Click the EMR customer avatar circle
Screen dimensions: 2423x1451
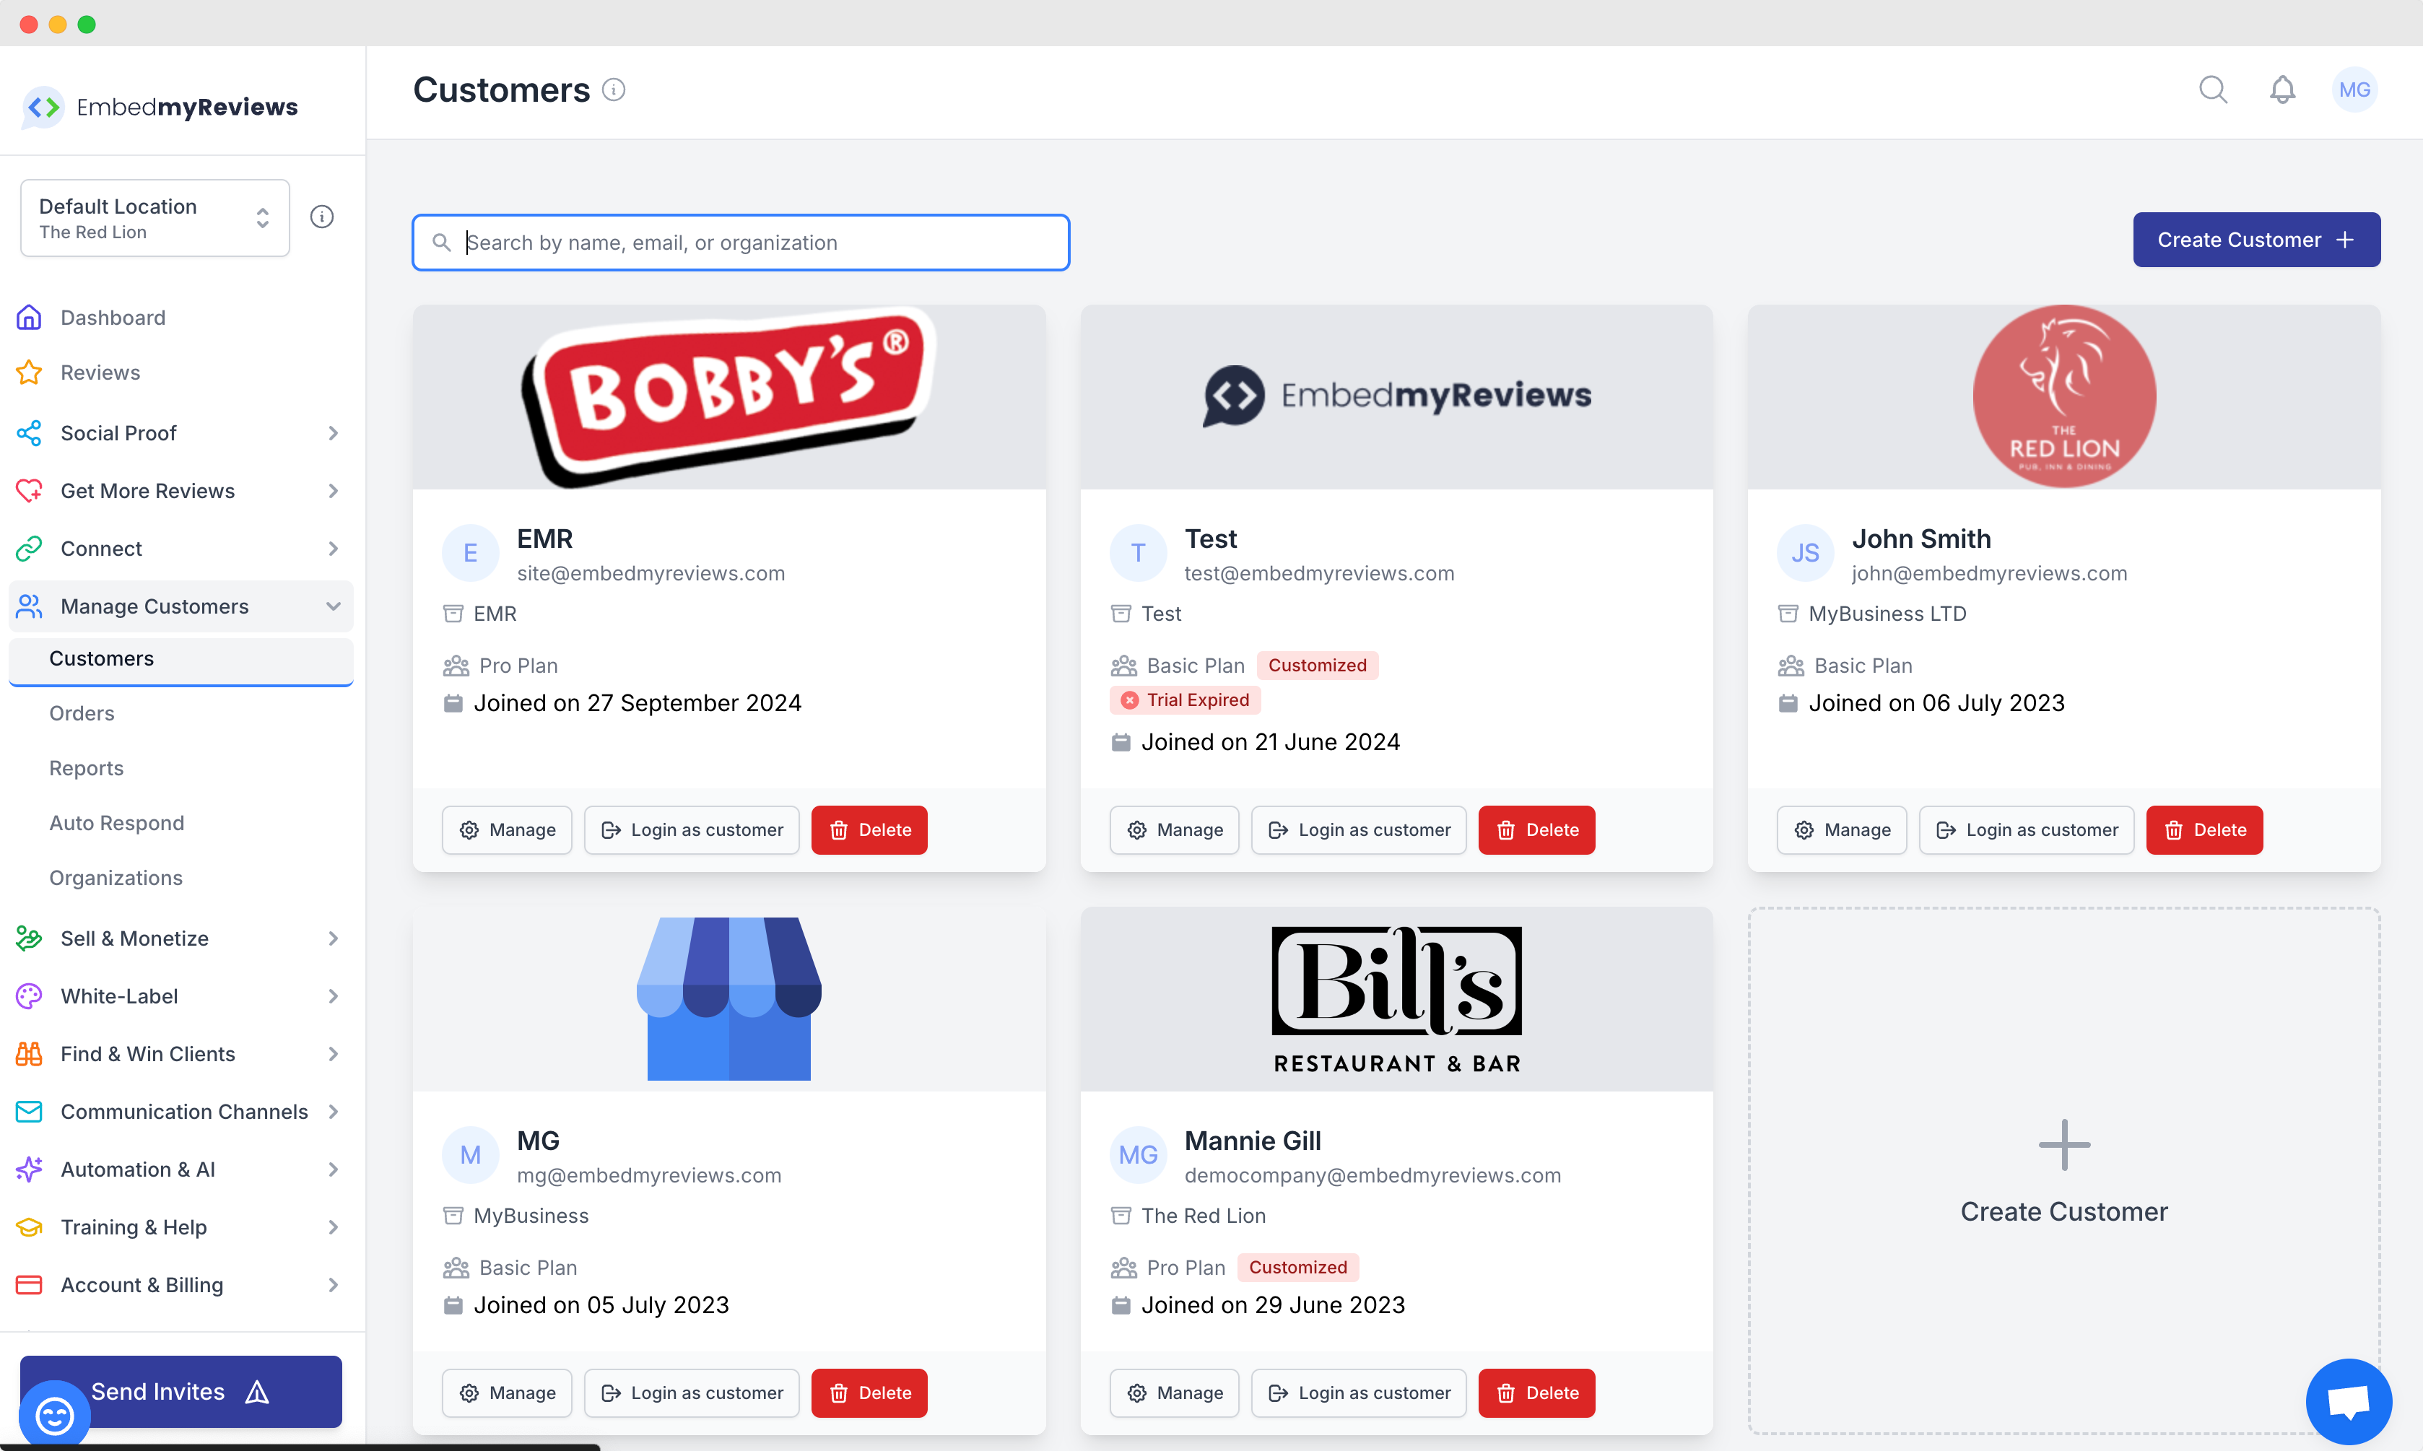tap(470, 554)
